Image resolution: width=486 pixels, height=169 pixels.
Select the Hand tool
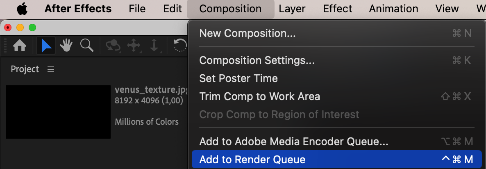click(66, 46)
